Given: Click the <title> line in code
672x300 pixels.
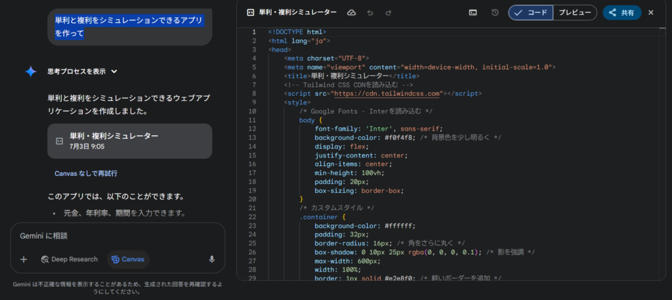Looking at the screenshot, I should coord(352,76).
